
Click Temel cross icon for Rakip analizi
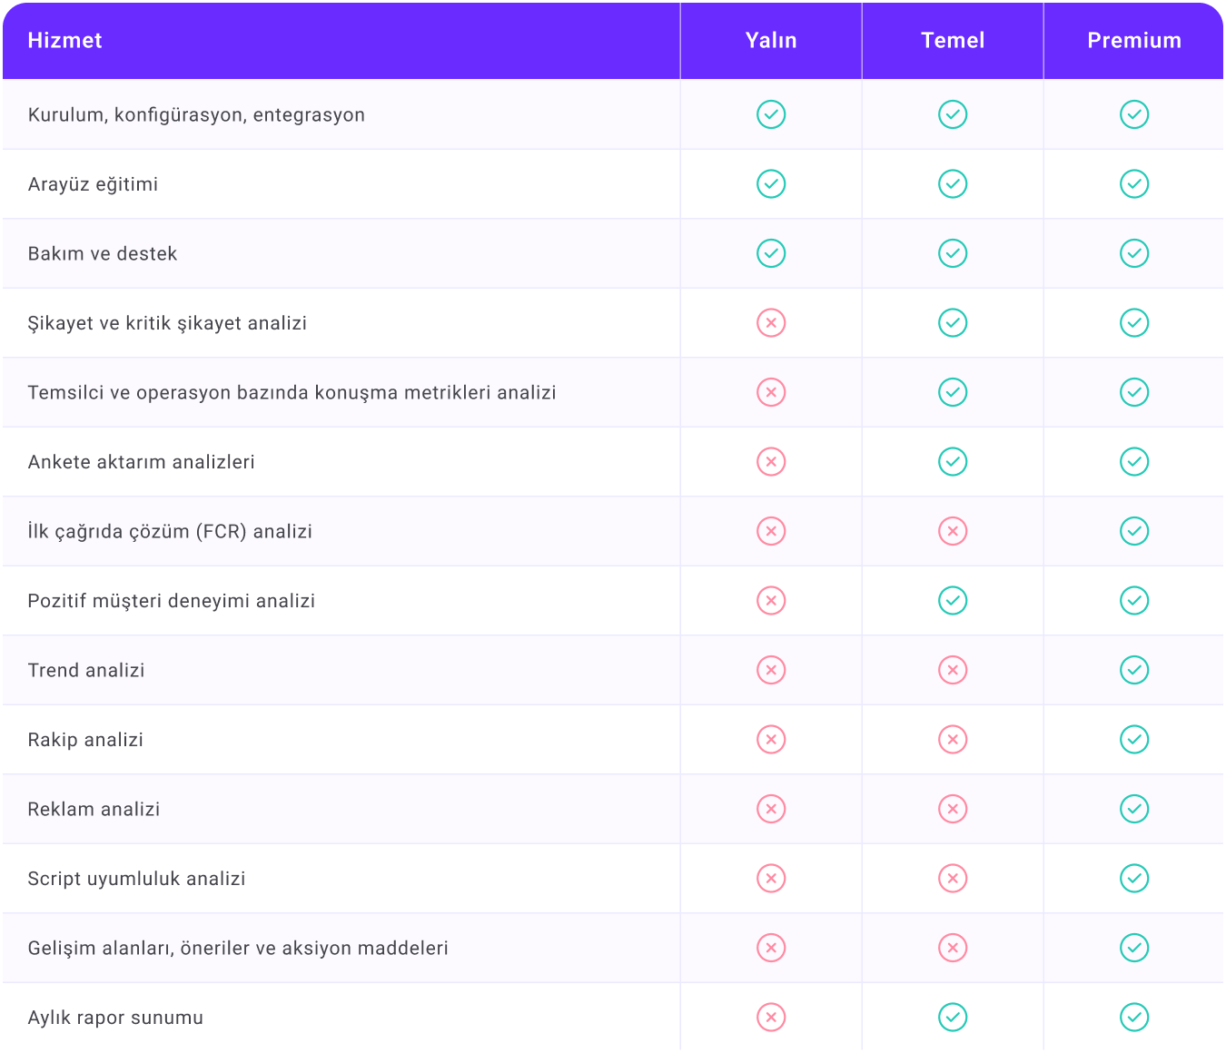953,740
